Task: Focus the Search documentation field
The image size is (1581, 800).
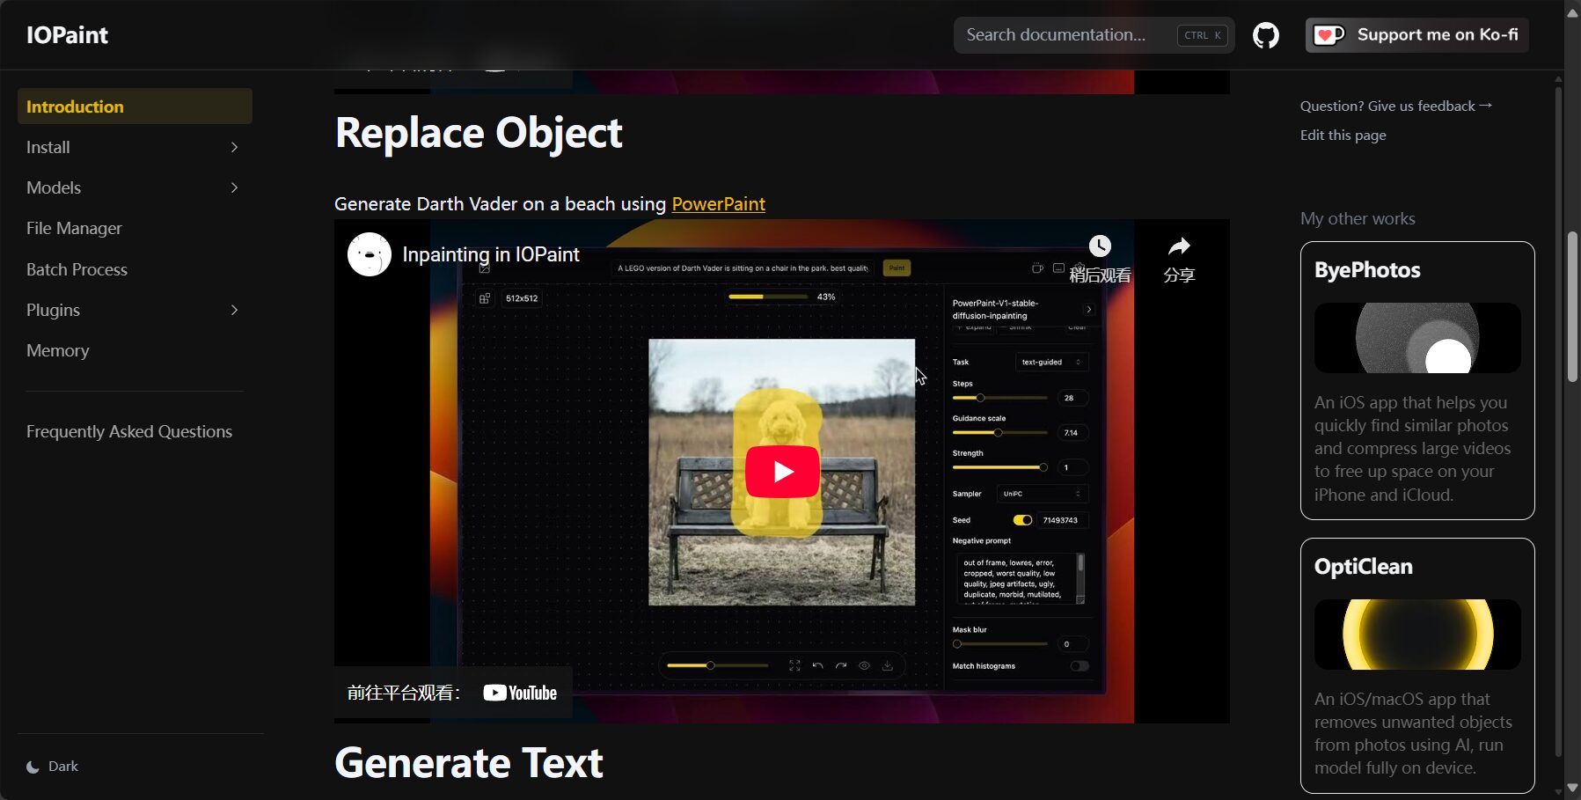Action: pyautogui.click(x=1094, y=35)
